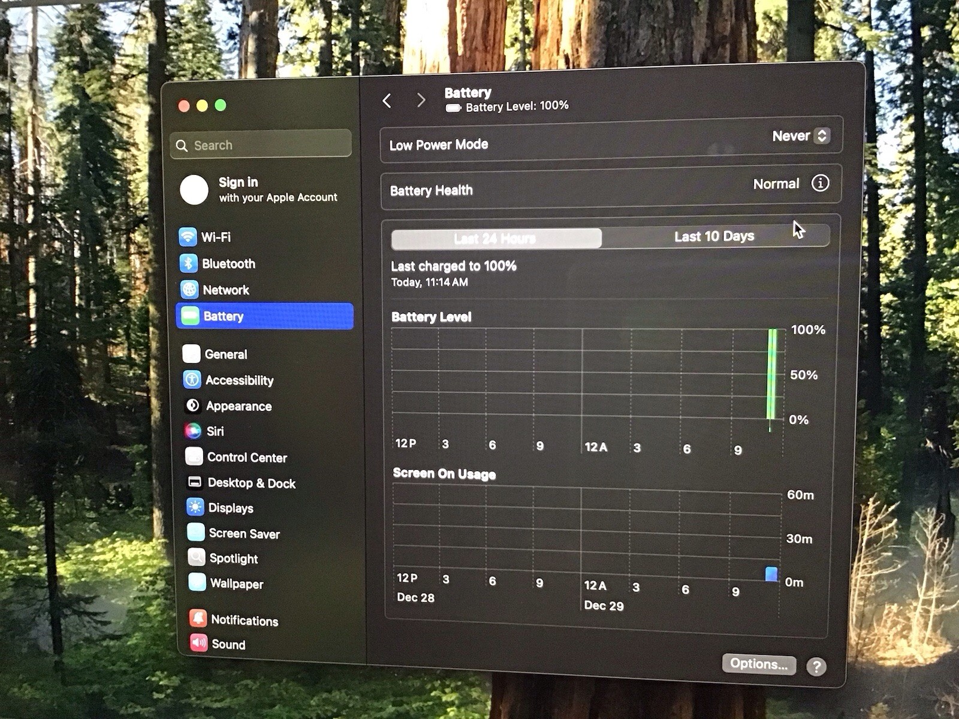The width and height of the screenshot is (959, 719).
Task: Switch to Last 24 Hours tab
Action: coord(496,238)
